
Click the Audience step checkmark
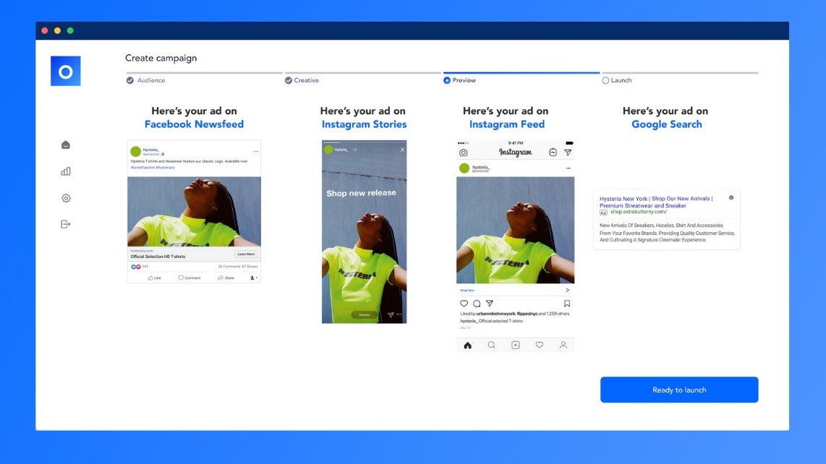pos(130,80)
